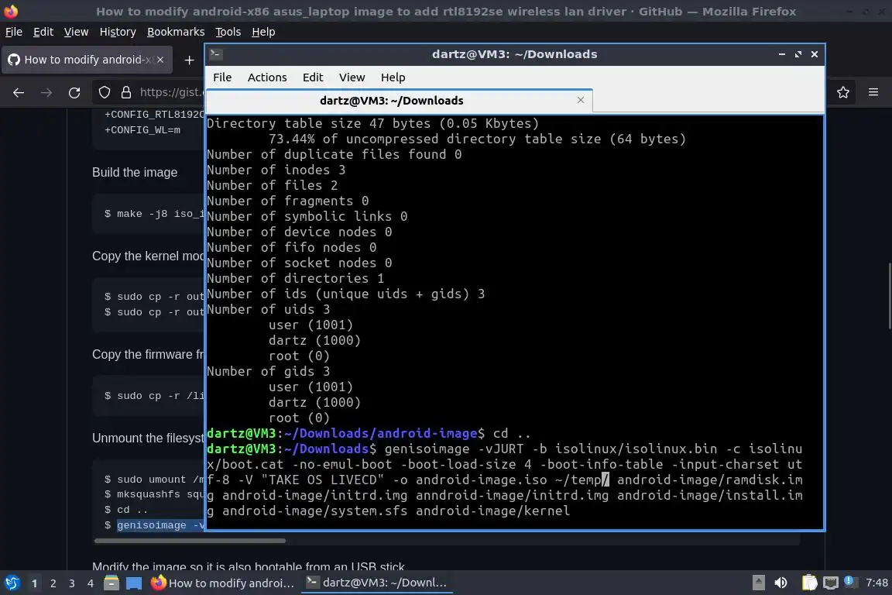This screenshot has height=595, width=892.
Task: Click the 'Directory table size 47 bytes' terminal line
Action: pos(372,123)
